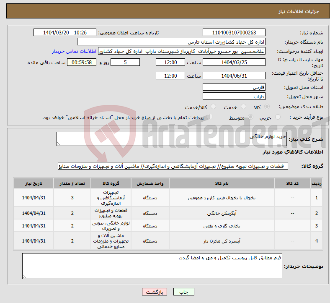Click the resize handle of توضیحات خریدار box
330x303 pixels.
(x=24, y=277)
